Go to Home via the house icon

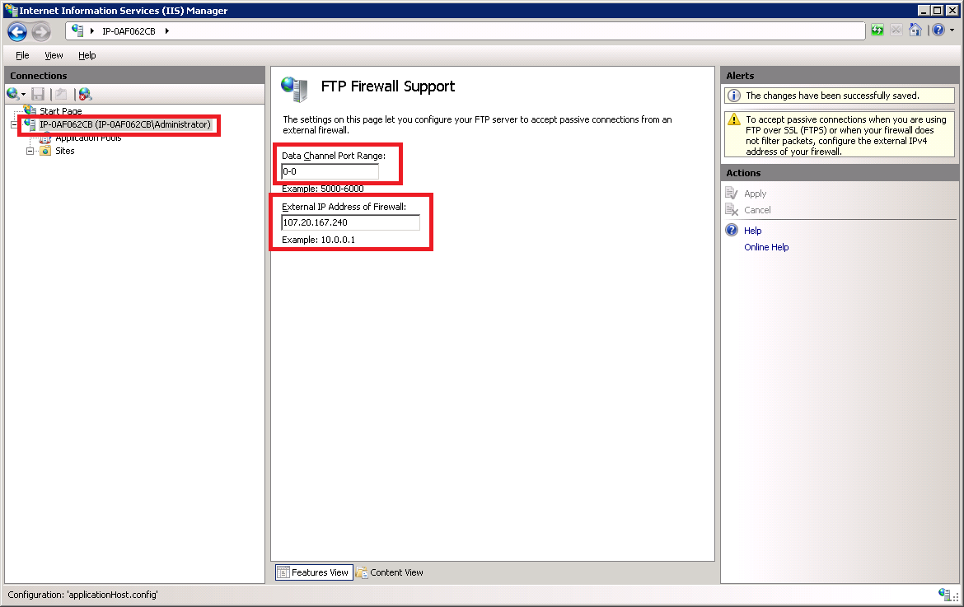915,30
